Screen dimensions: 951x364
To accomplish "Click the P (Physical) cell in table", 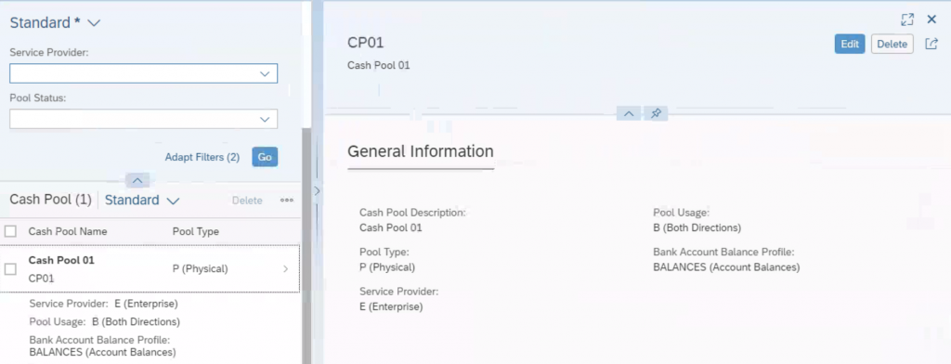I will 201,268.
